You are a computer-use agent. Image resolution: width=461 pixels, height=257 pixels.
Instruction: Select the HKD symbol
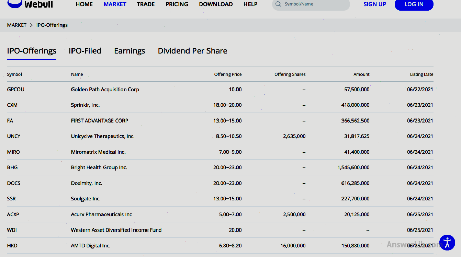click(x=12, y=246)
